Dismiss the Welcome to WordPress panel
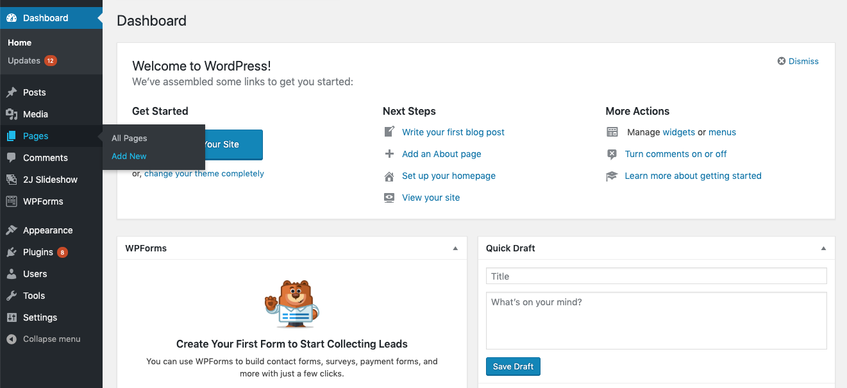 pyautogui.click(x=798, y=61)
